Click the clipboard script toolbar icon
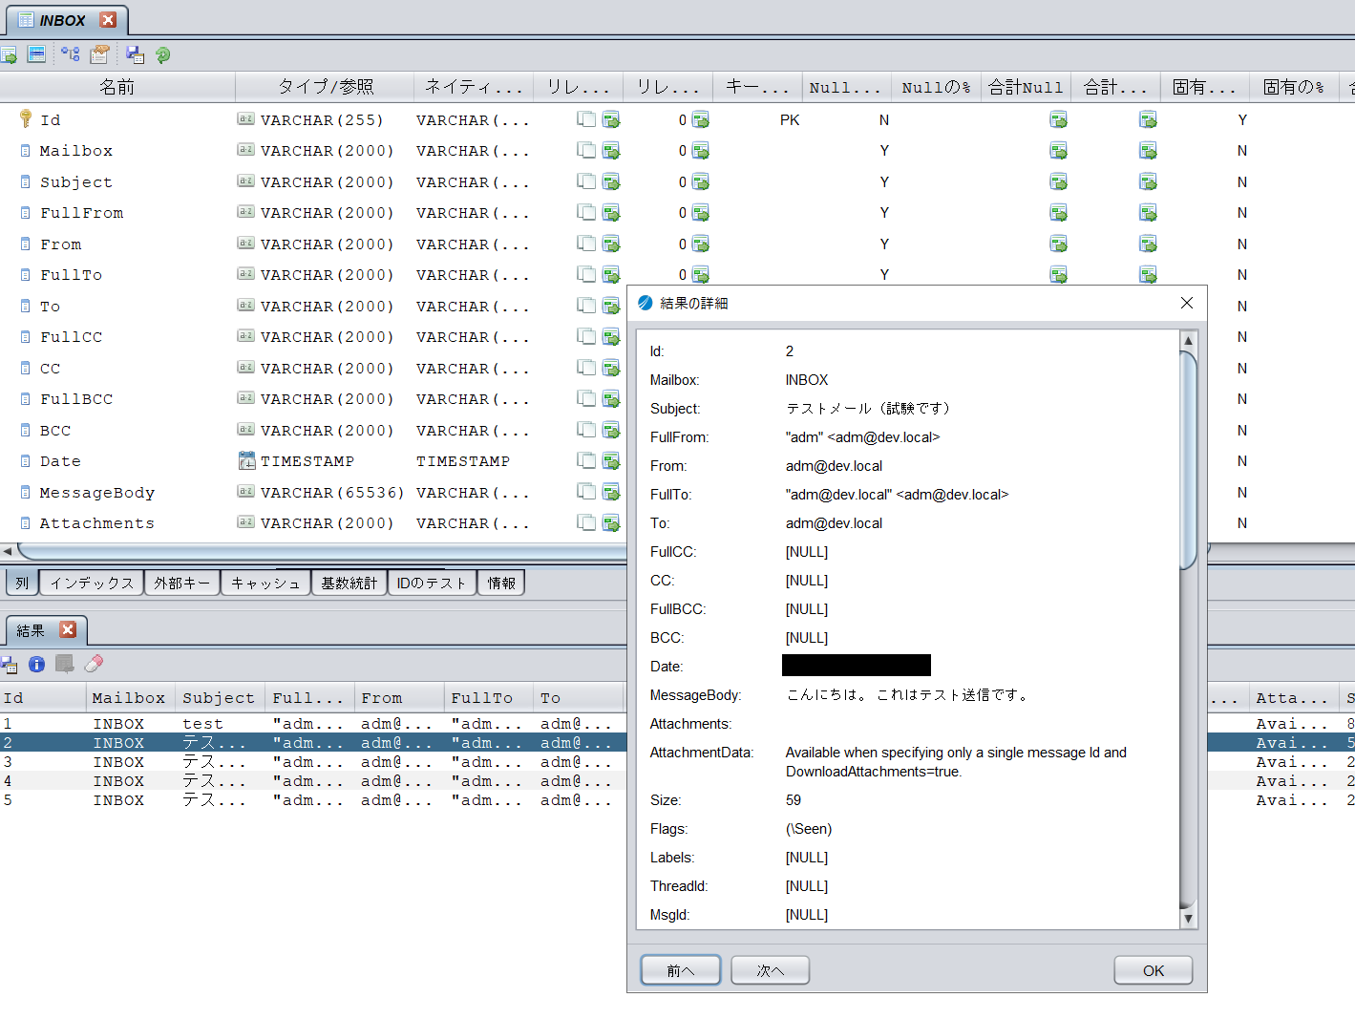Image resolution: width=1355 pixels, height=1019 pixels. coord(99,54)
